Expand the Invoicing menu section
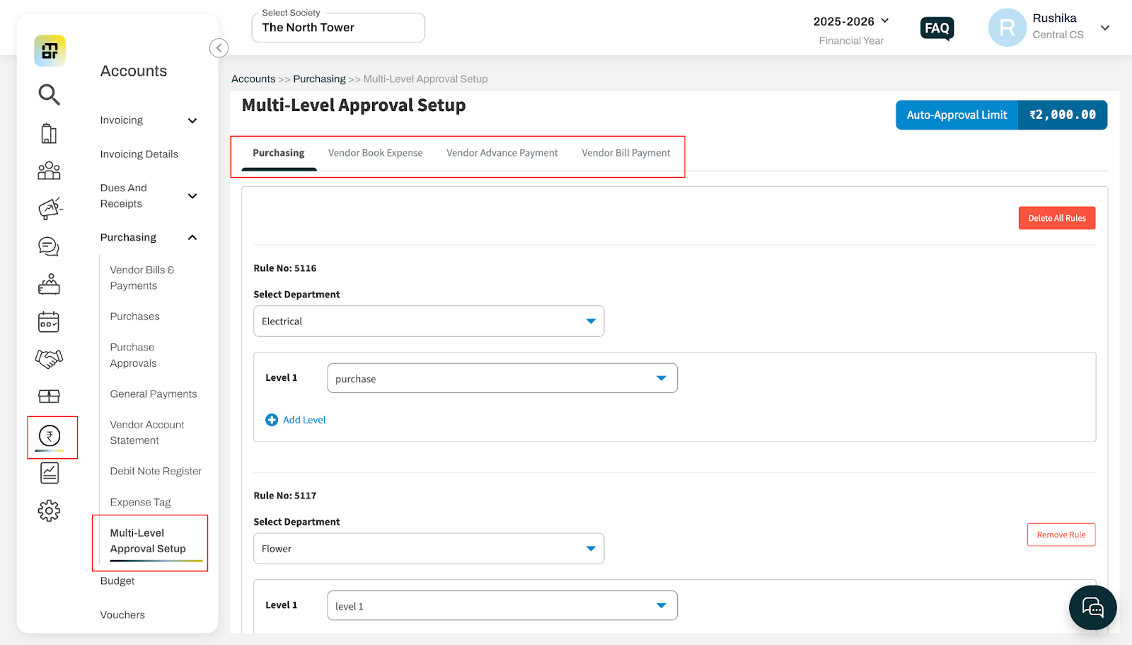Viewport: 1132px width, 645px height. (x=192, y=120)
